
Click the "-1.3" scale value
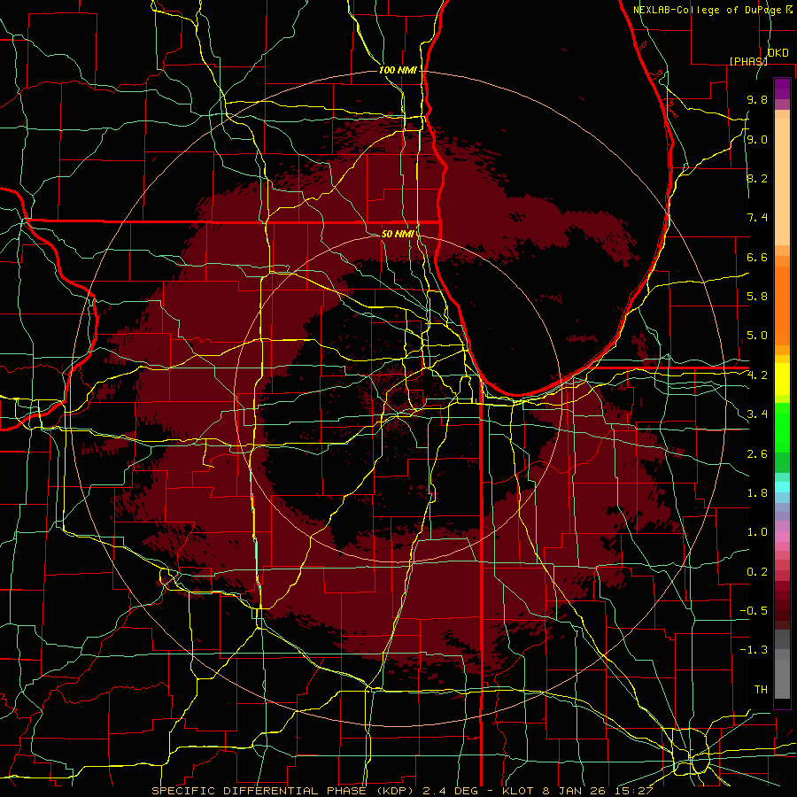pos(754,650)
